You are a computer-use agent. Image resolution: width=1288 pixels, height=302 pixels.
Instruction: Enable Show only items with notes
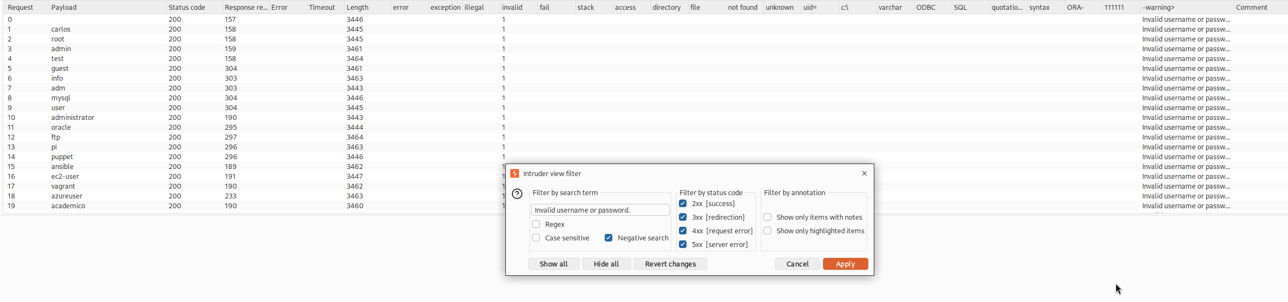(x=767, y=217)
